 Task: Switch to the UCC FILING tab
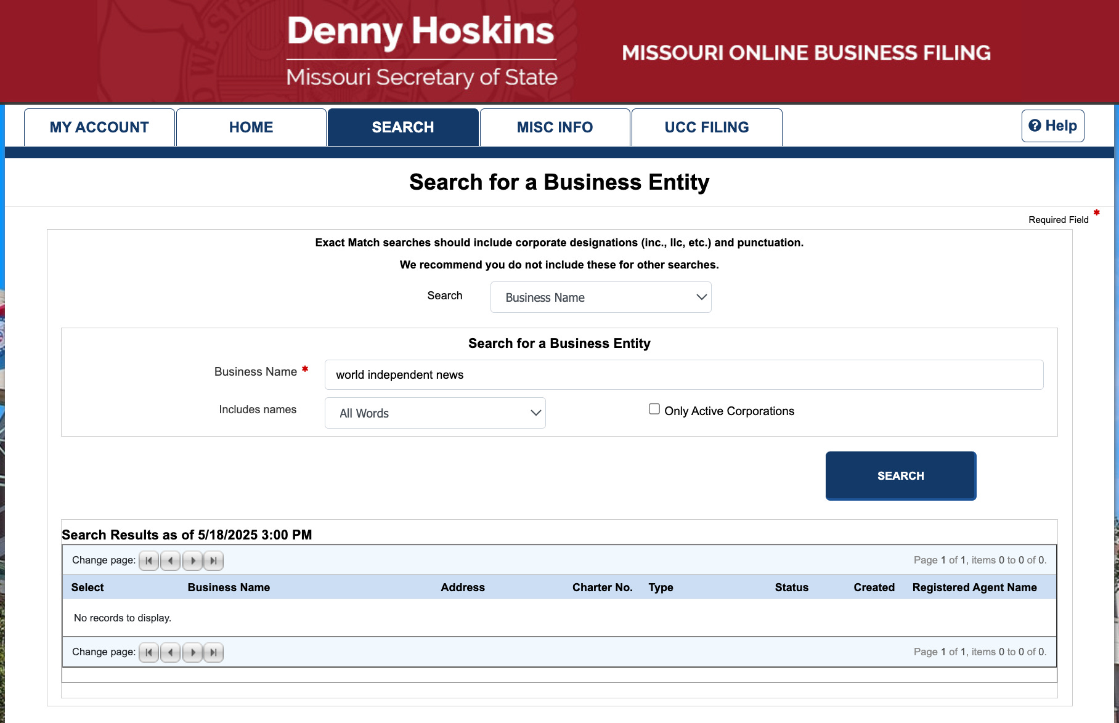pos(707,127)
